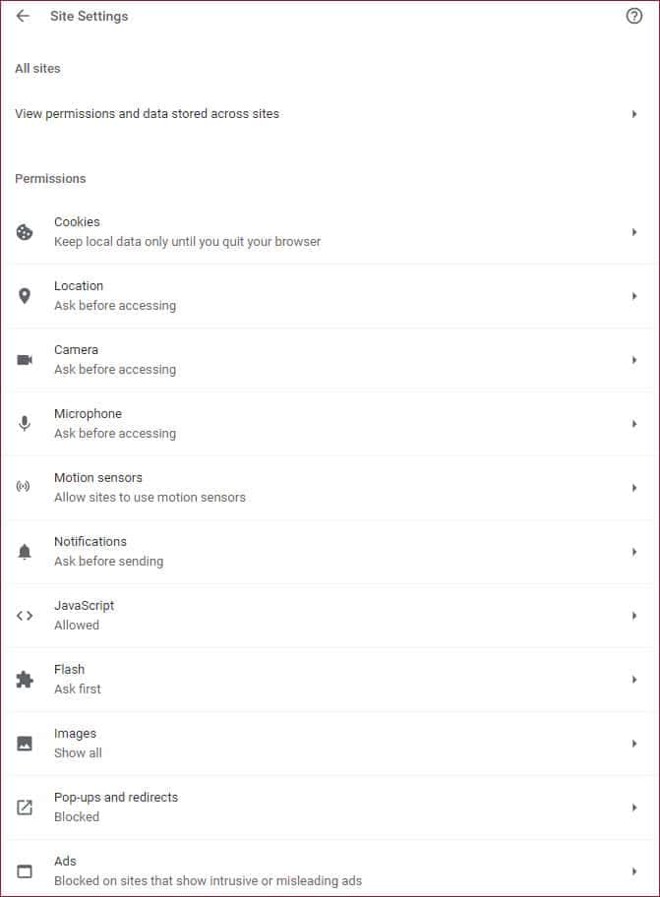Open the help question mark icon

633,16
